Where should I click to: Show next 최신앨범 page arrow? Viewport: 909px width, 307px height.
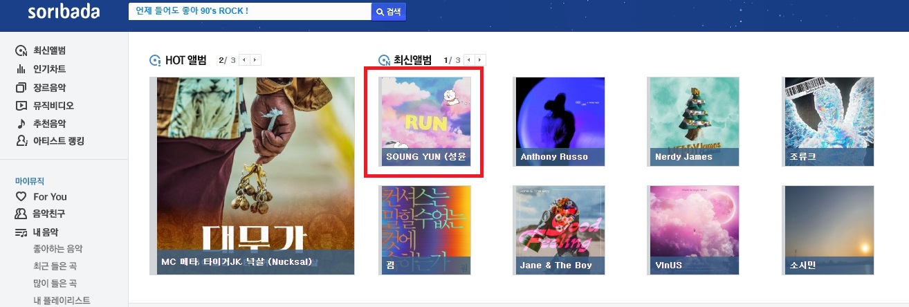pyautogui.click(x=480, y=60)
